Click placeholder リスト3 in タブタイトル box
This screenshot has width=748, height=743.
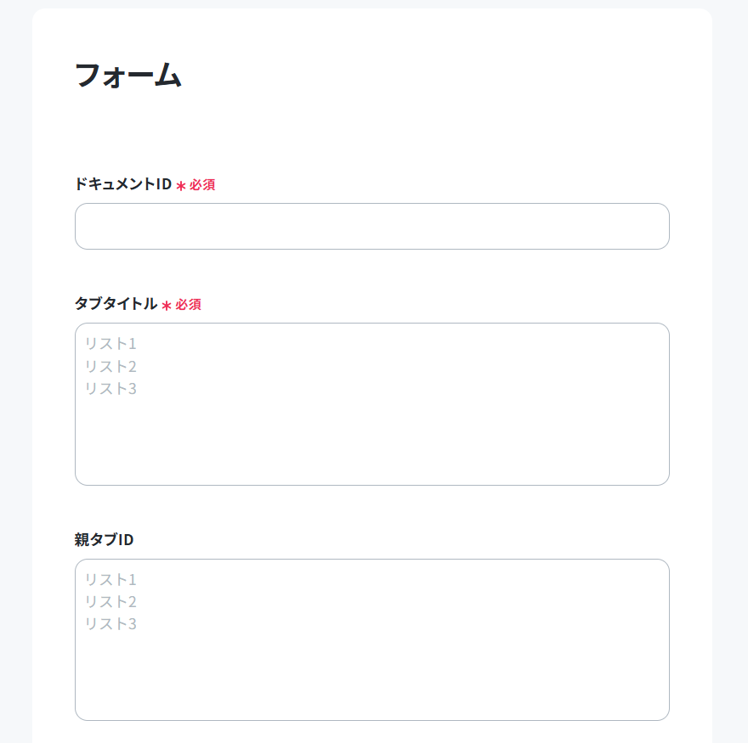(110, 388)
